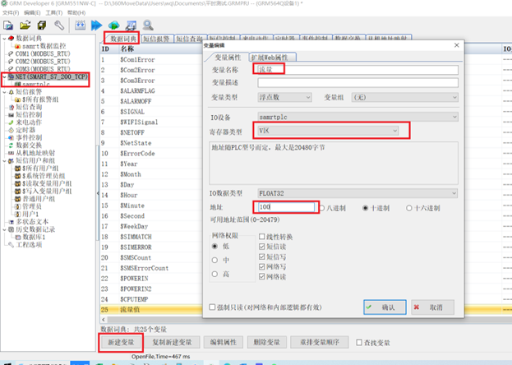
Task: Click the 复制新建变量 button
Action: point(172,342)
